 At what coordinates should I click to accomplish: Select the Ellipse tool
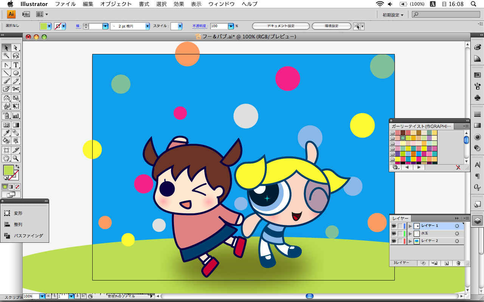[x=16, y=73]
